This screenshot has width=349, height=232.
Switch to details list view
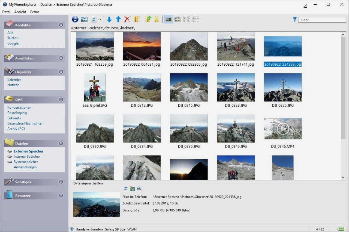coord(196,19)
